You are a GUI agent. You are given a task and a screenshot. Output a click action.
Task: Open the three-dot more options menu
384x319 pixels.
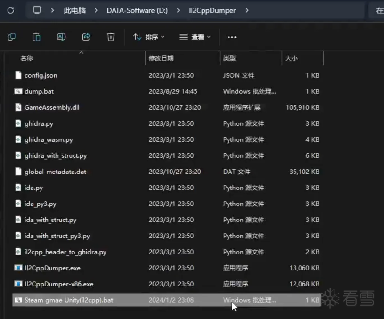click(232, 37)
